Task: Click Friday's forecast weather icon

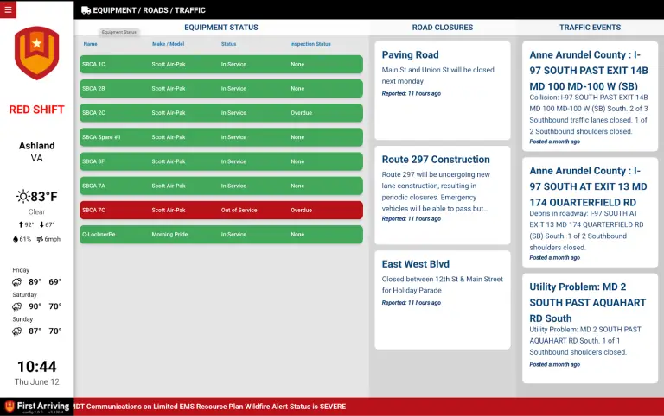Action: tap(17, 282)
